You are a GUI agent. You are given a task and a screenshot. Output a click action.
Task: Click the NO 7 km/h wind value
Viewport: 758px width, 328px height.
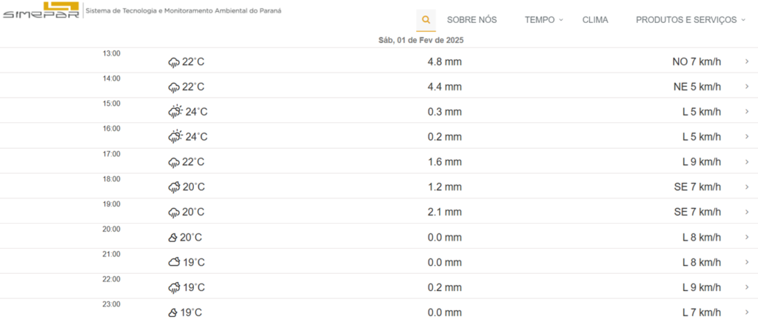[697, 62]
